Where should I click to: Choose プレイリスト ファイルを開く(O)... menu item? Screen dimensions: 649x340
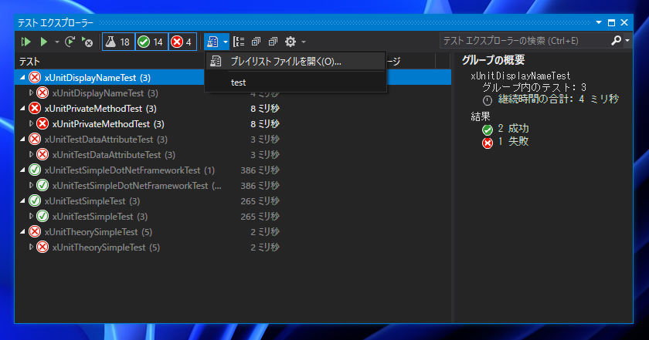(x=295, y=62)
